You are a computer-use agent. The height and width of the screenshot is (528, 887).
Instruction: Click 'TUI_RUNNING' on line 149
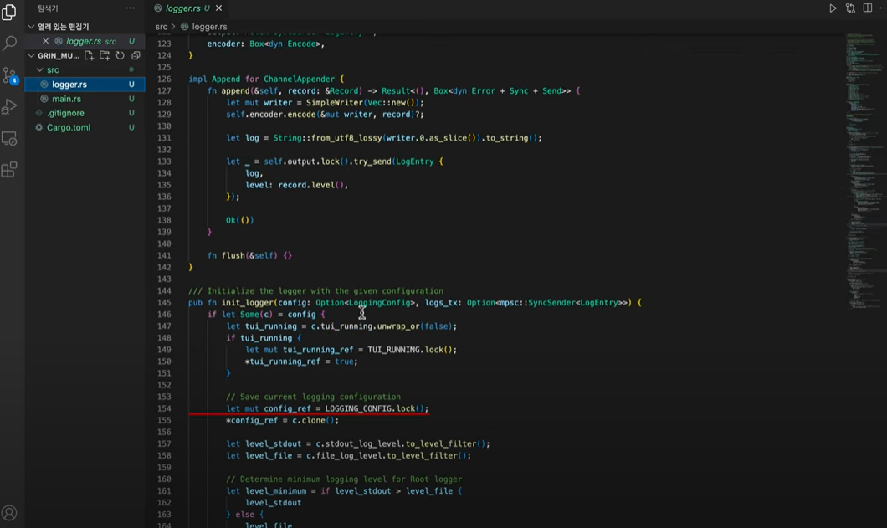(x=394, y=350)
